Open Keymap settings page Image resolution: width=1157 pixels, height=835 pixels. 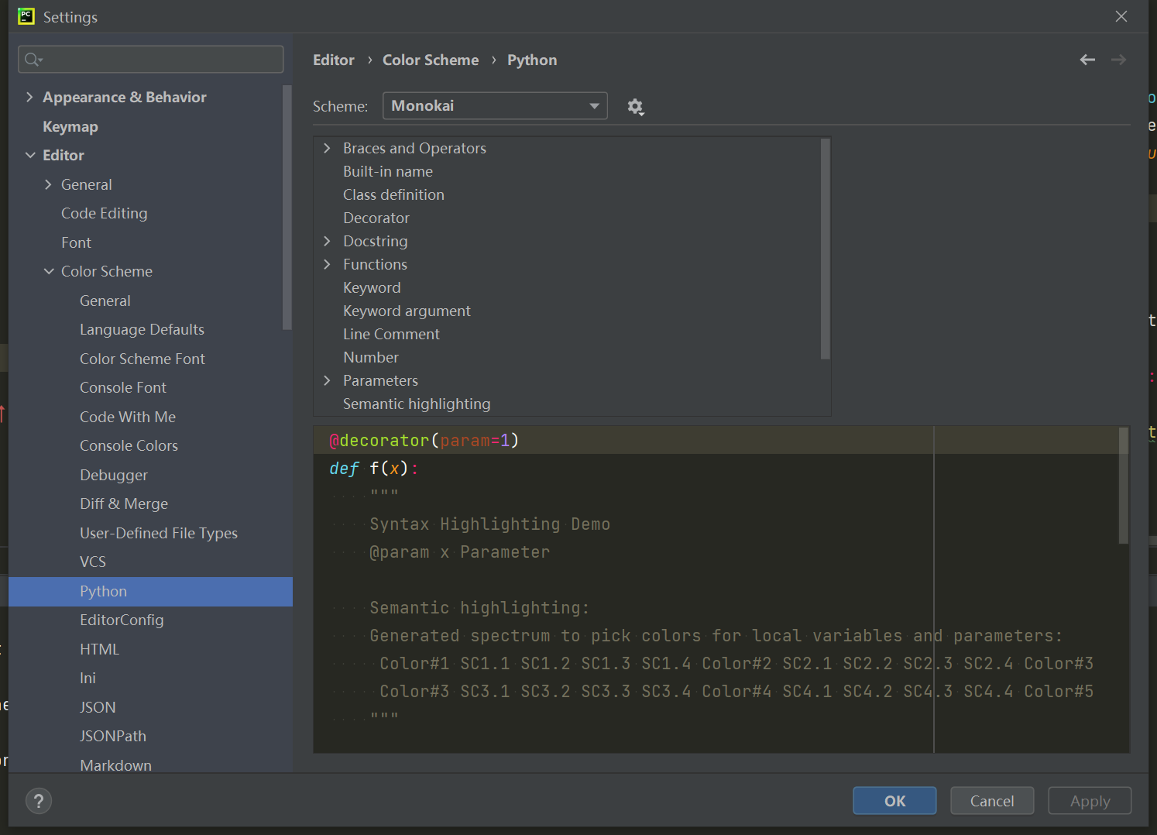pyautogui.click(x=70, y=126)
